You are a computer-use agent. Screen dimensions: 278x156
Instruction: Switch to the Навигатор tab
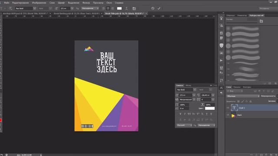(x=242, y=16)
